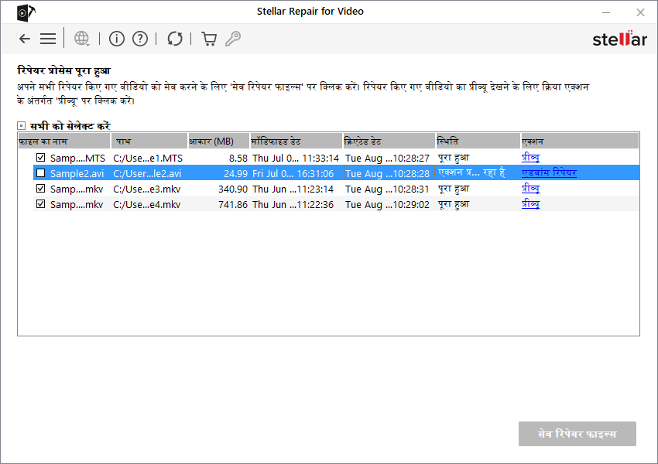Viewport: 658px width, 464px height.
Task: Check for updates with refresh icon
Action: point(175,39)
